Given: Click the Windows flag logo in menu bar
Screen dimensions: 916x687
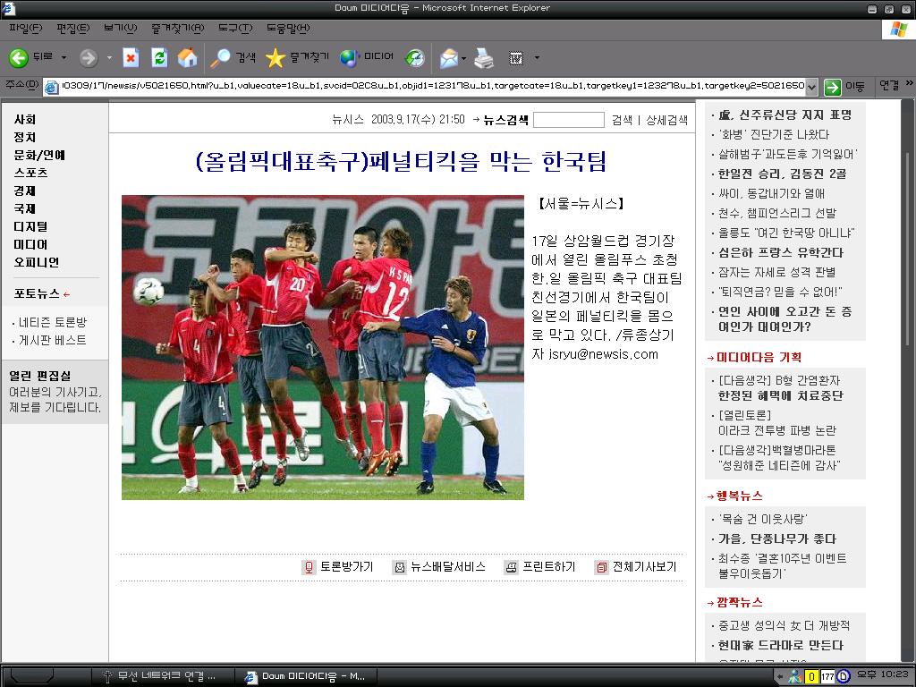Looking at the screenshot, I should 899,30.
